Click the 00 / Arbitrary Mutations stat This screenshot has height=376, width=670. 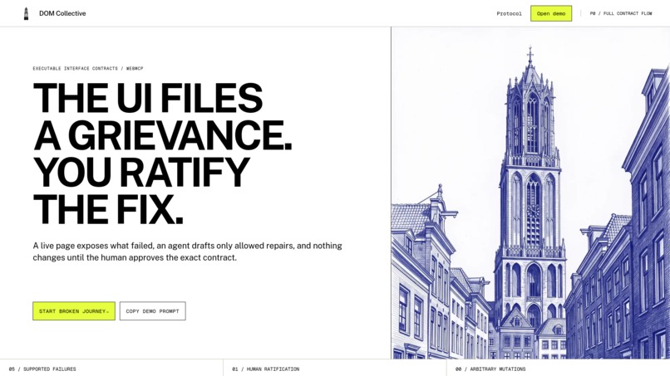[490, 369]
